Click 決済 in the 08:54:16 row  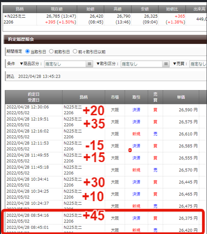click(136, 218)
